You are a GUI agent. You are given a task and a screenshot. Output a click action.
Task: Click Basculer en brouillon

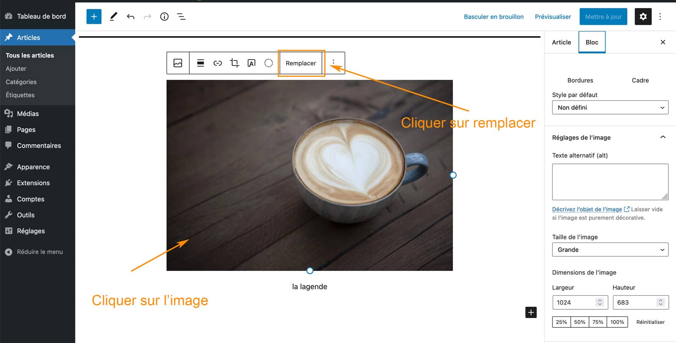point(493,16)
